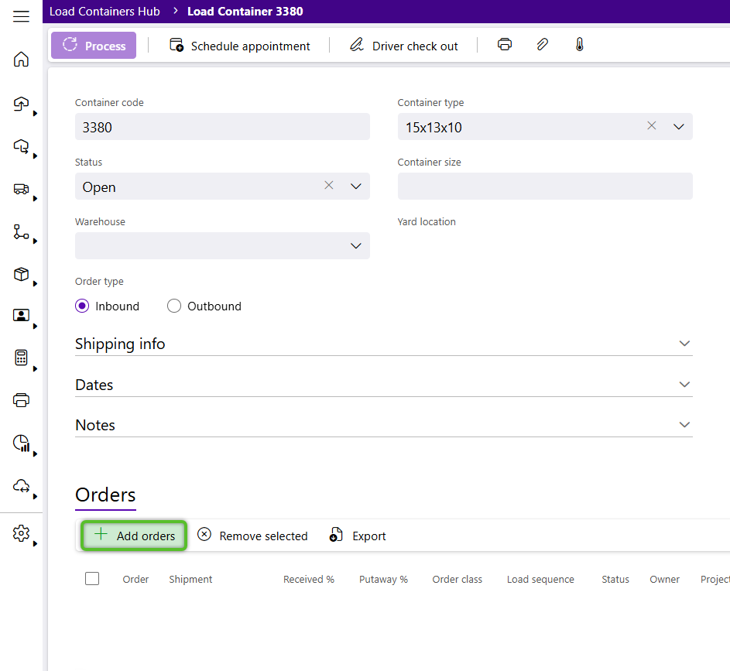The width and height of the screenshot is (730, 671).
Task: Export the orders list
Action: click(358, 536)
